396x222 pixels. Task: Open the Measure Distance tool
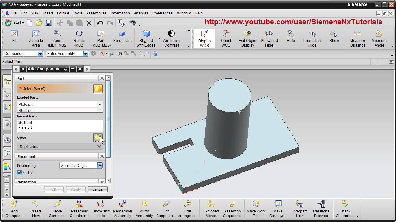(x=358, y=34)
